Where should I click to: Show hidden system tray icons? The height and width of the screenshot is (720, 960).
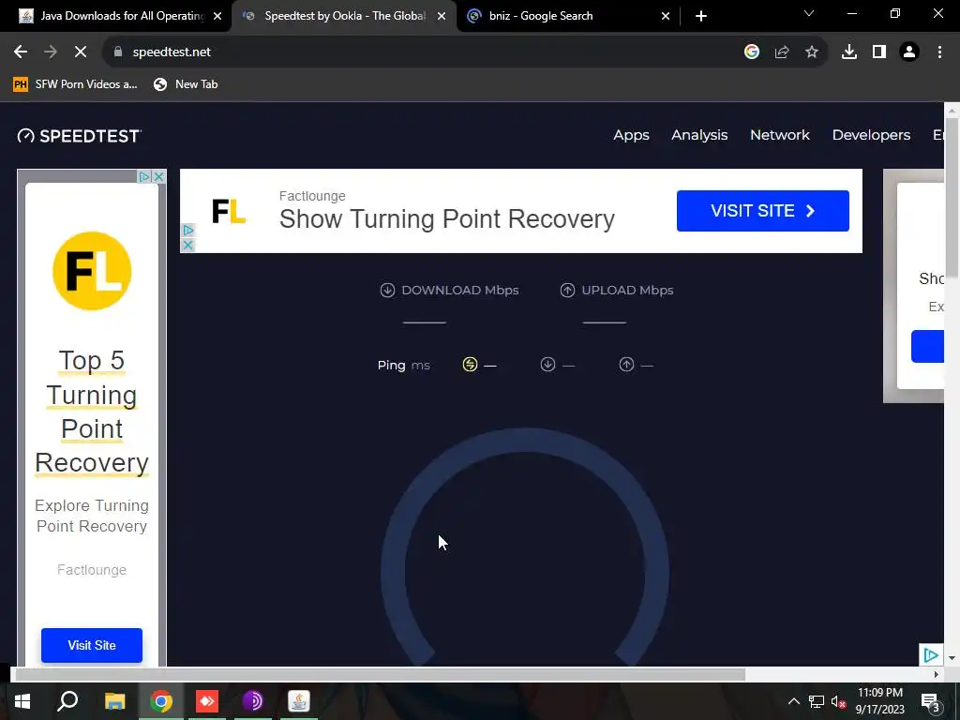pyautogui.click(x=793, y=701)
